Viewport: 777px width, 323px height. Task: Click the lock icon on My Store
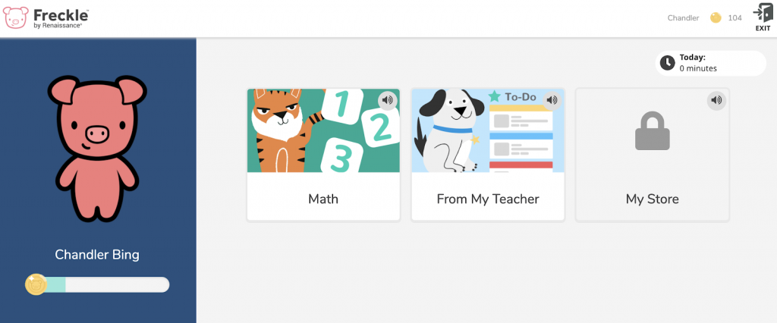[652, 132]
